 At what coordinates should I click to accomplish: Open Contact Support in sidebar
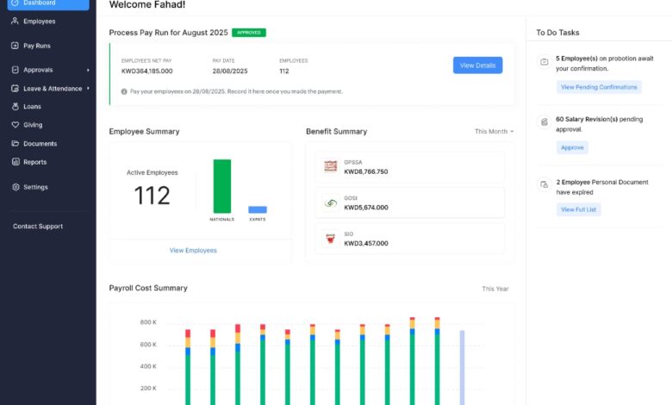tap(38, 227)
